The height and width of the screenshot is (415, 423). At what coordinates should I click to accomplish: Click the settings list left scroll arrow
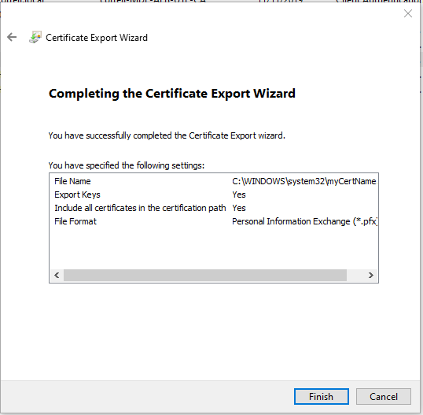[57, 275]
